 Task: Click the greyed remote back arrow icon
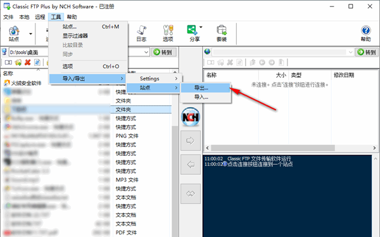pyautogui.click(x=262, y=63)
